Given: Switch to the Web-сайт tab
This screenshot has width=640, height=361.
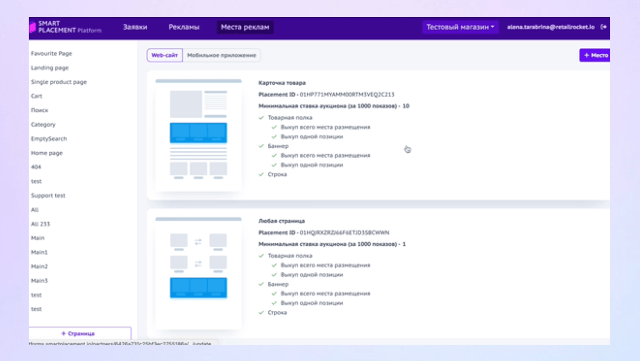Looking at the screenshot, I should [x=164, y=55].
